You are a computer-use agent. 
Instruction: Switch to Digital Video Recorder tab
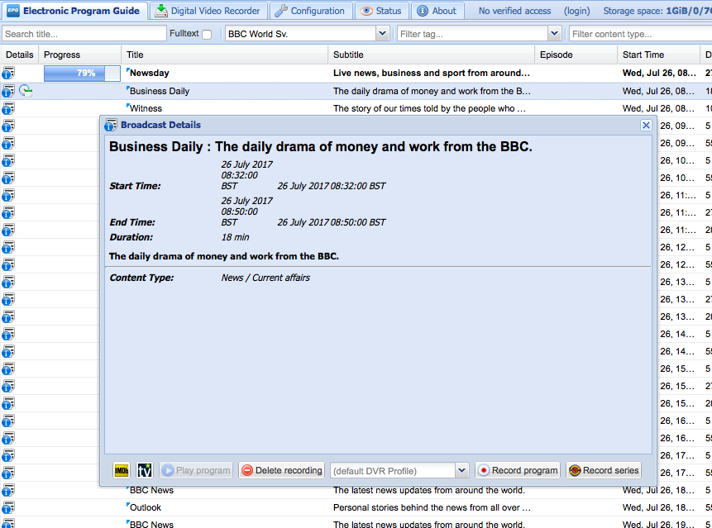208,11
